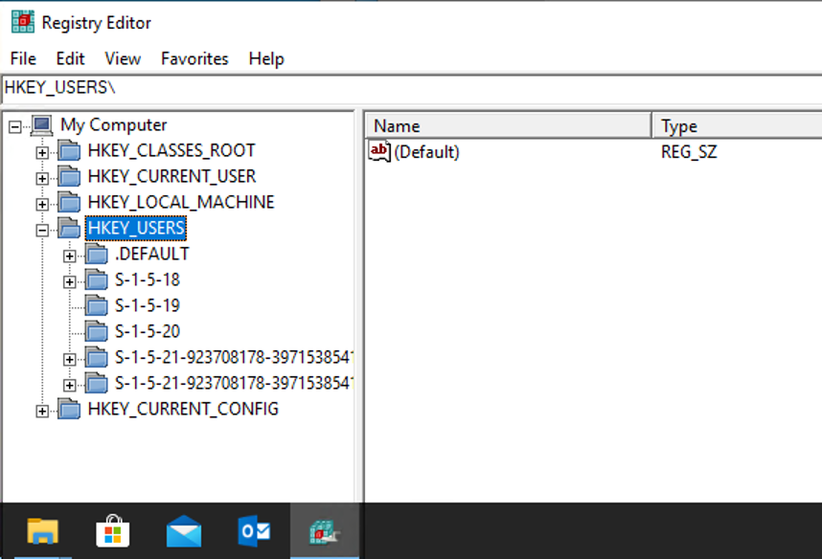Click the HKEY_CURRENT_CONFIG folder icon

pos(69,409)
